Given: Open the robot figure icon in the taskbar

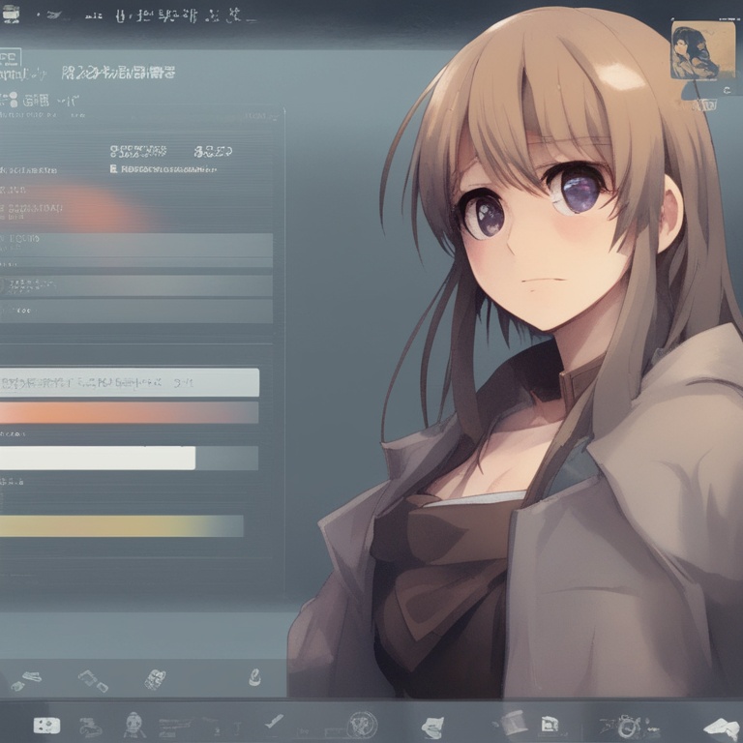Looking at the screenshot, I should [134, 725].
